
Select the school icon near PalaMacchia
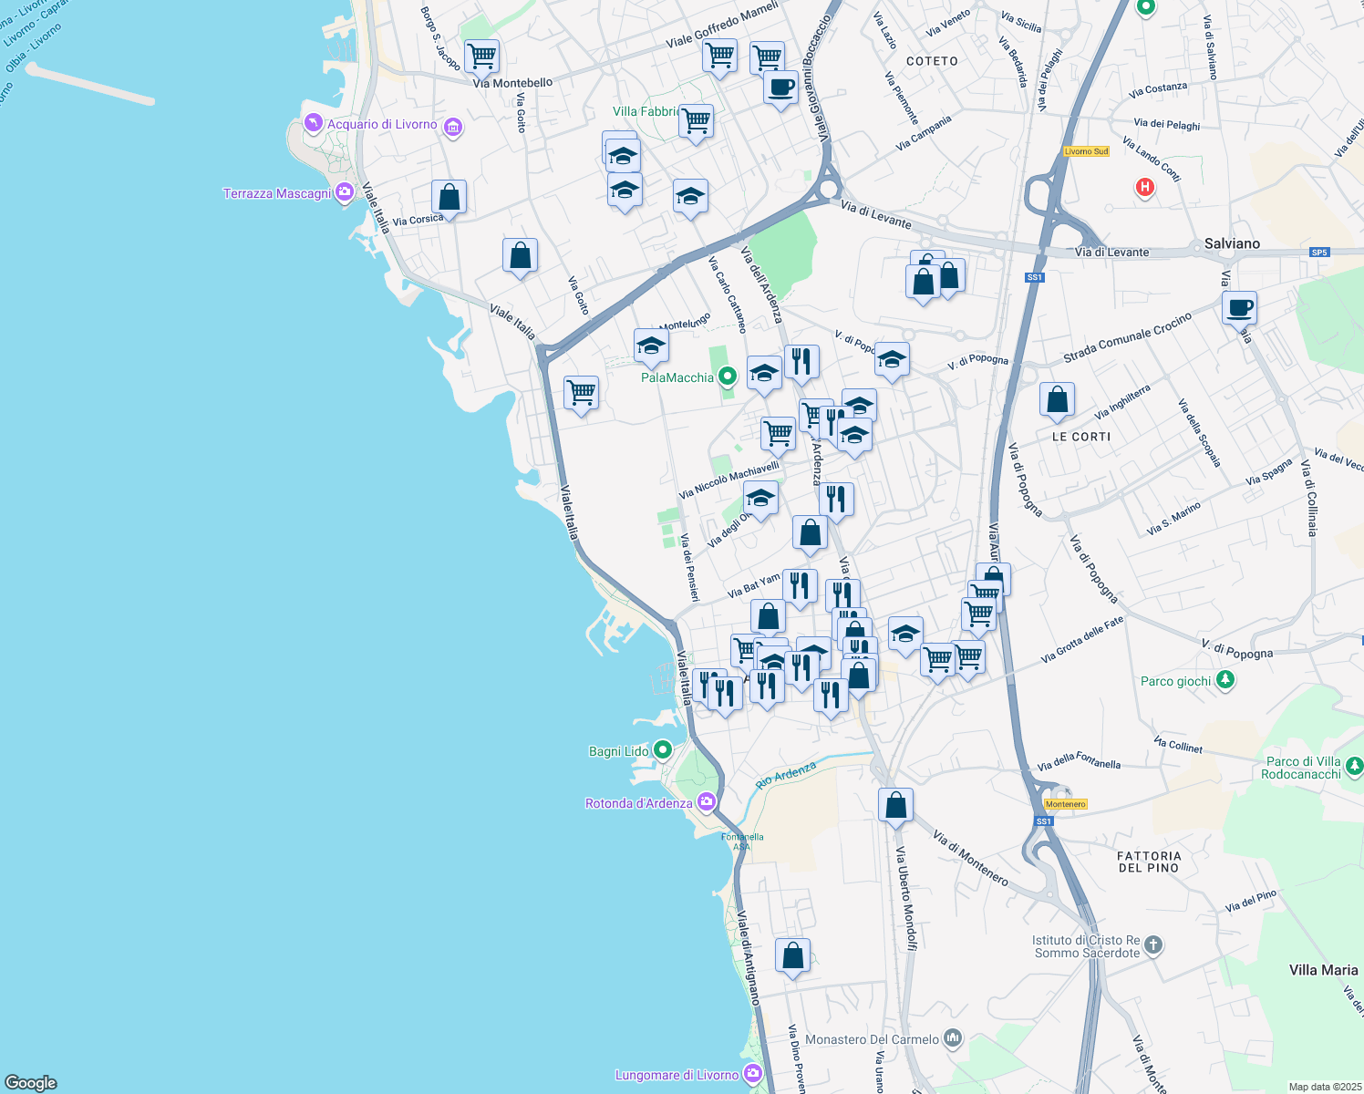point(651,343)
